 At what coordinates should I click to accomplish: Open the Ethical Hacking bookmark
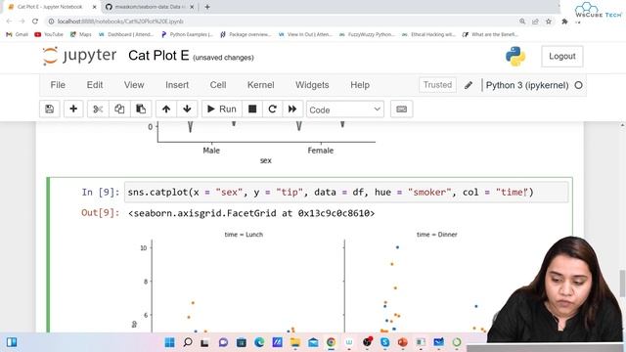(x=428, y=35)
